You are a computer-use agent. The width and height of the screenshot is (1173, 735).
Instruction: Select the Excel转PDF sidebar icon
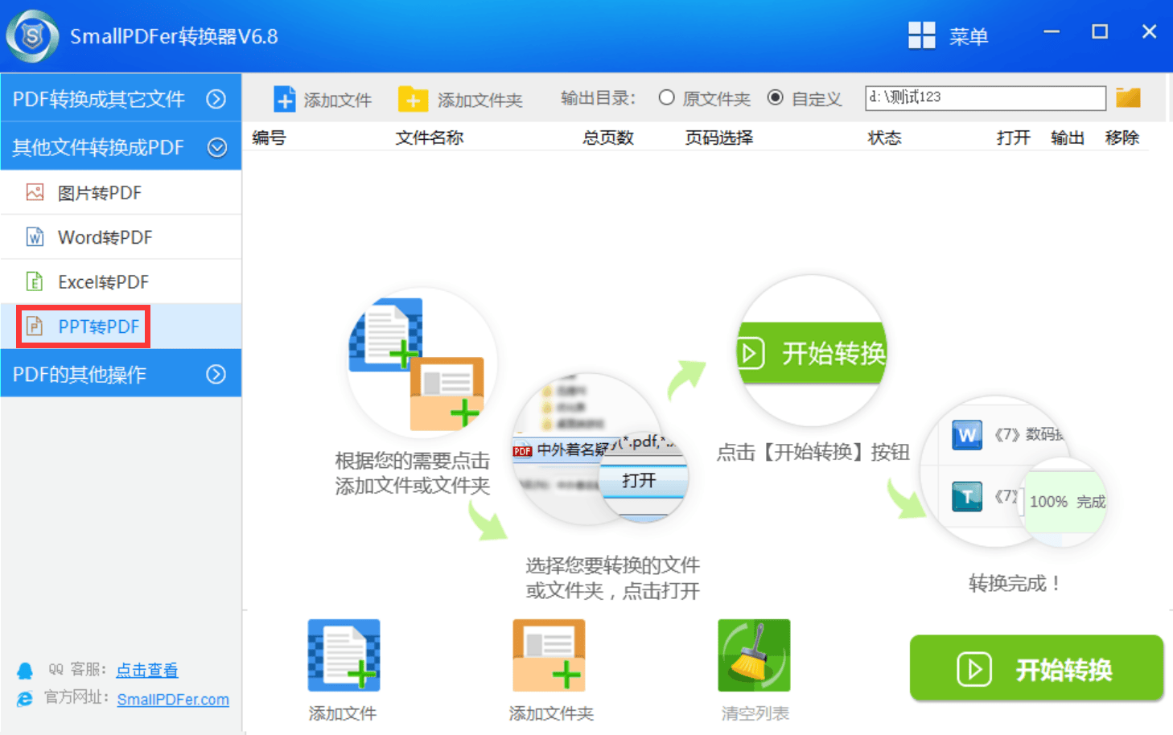pyautogui.click(x=35, y=281)
